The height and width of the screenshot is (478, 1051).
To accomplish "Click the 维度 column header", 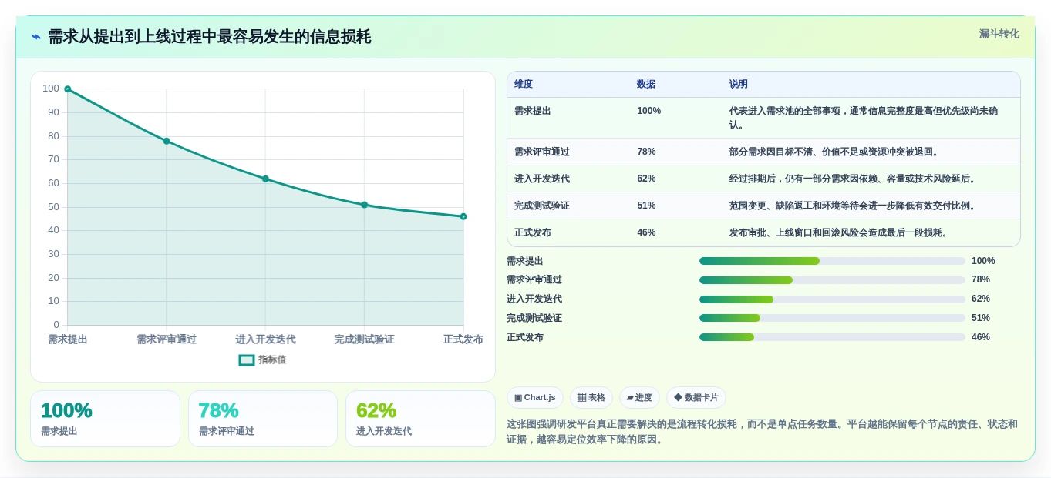I will coord(524,84).
